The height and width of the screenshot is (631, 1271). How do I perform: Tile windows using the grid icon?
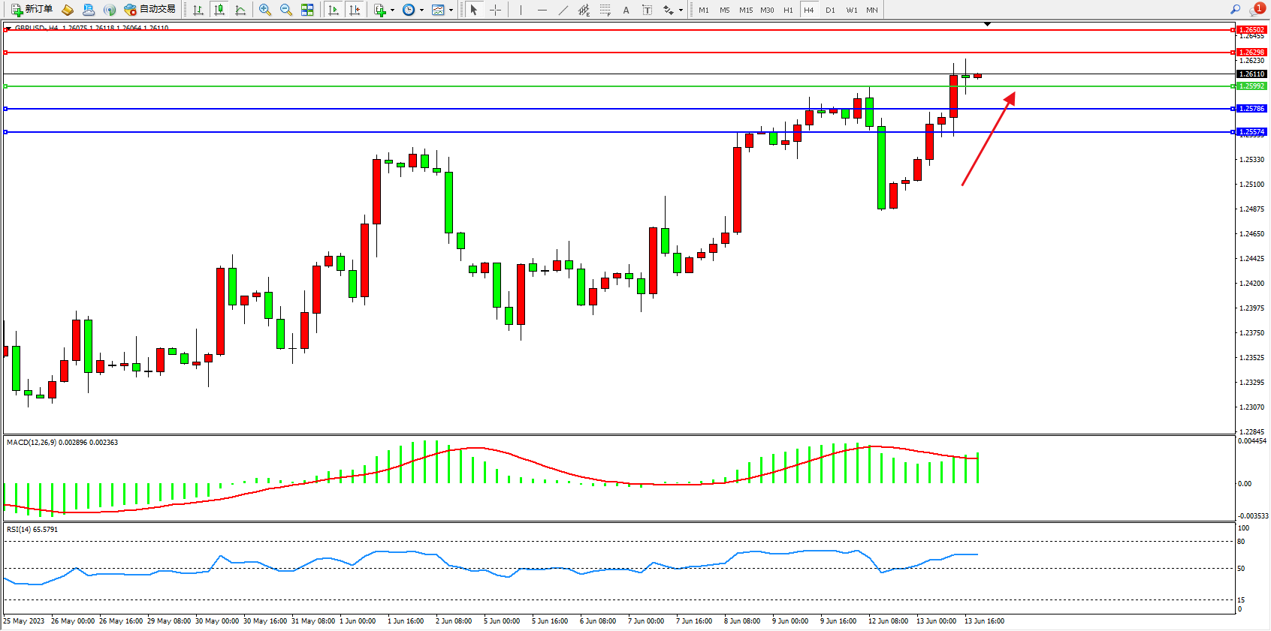coord(307,10)
